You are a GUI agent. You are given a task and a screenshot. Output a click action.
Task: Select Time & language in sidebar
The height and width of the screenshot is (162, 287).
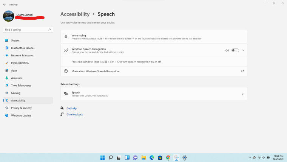click(28, 86)
